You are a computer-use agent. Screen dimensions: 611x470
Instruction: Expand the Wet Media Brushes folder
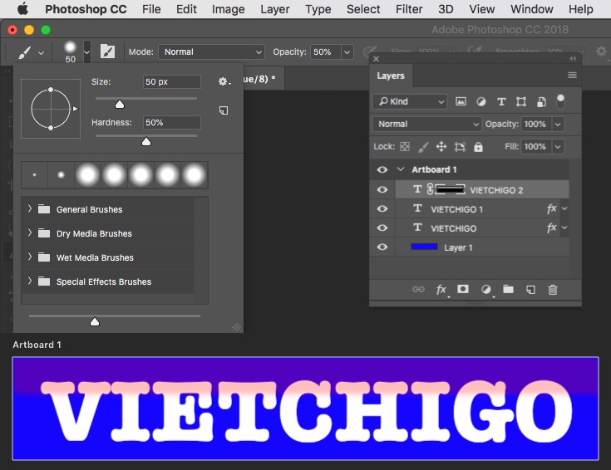[x=30, y=257]
